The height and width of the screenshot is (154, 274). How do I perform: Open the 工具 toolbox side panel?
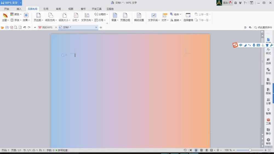coord(268,121)
